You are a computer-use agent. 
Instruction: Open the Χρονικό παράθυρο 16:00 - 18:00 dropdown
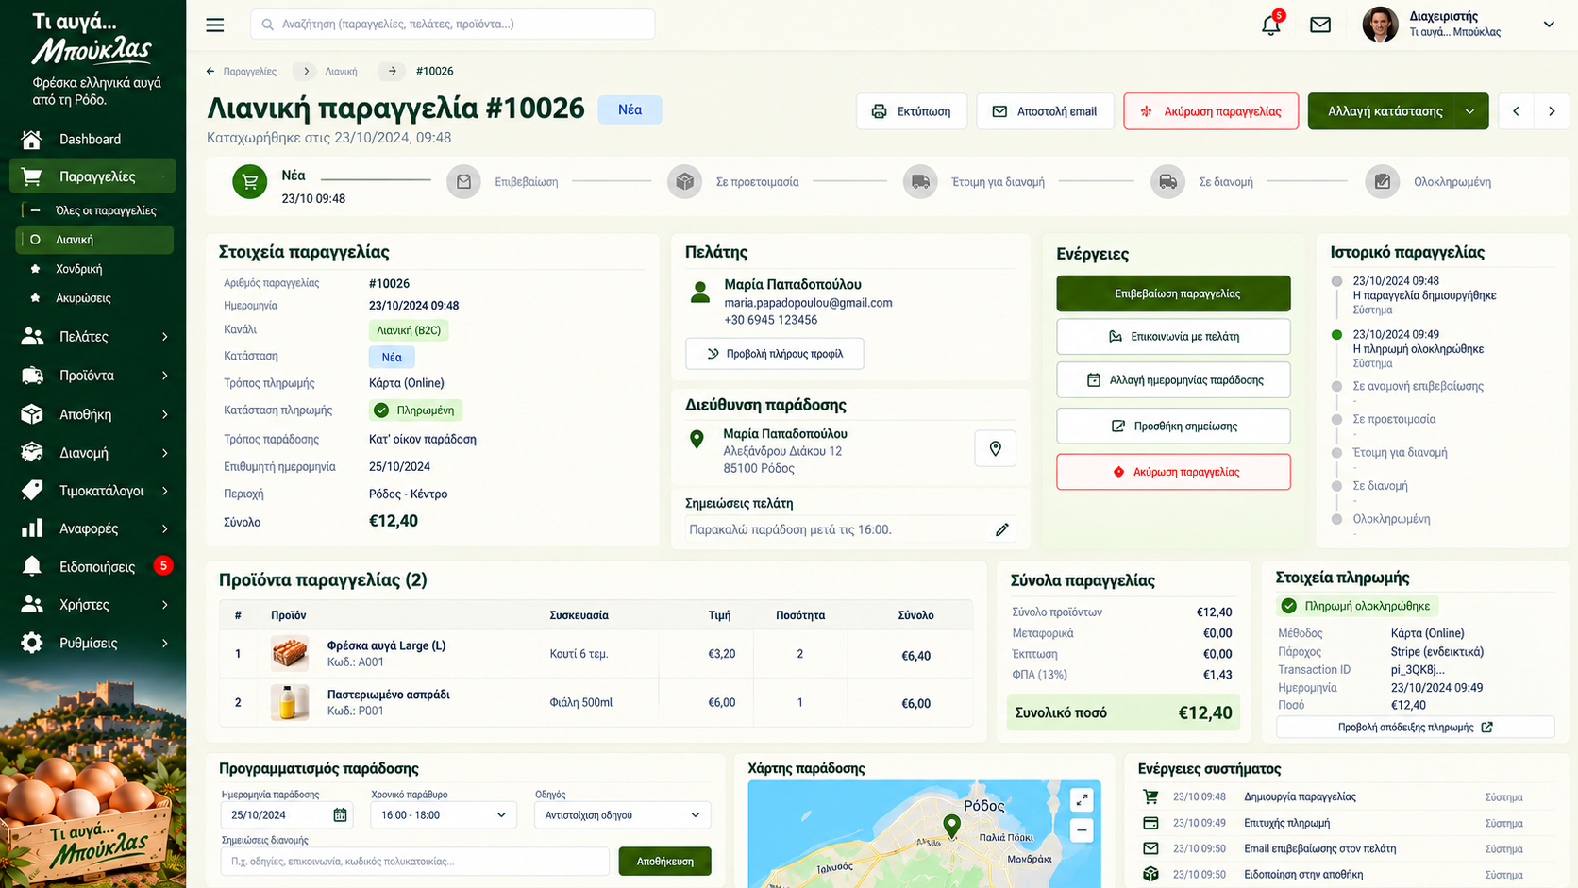tap(442, 814)
